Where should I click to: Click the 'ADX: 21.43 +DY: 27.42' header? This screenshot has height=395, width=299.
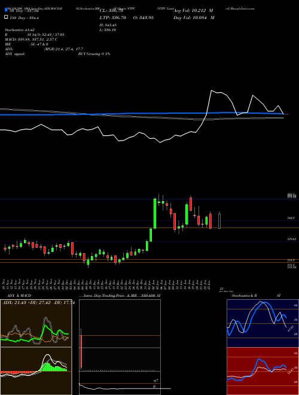click(27, 303)
